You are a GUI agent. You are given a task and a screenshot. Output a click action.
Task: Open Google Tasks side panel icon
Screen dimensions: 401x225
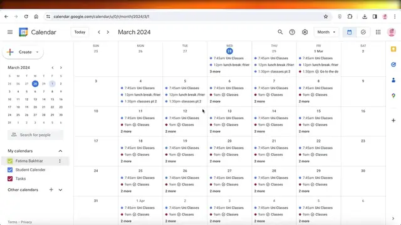click(393, 64)
